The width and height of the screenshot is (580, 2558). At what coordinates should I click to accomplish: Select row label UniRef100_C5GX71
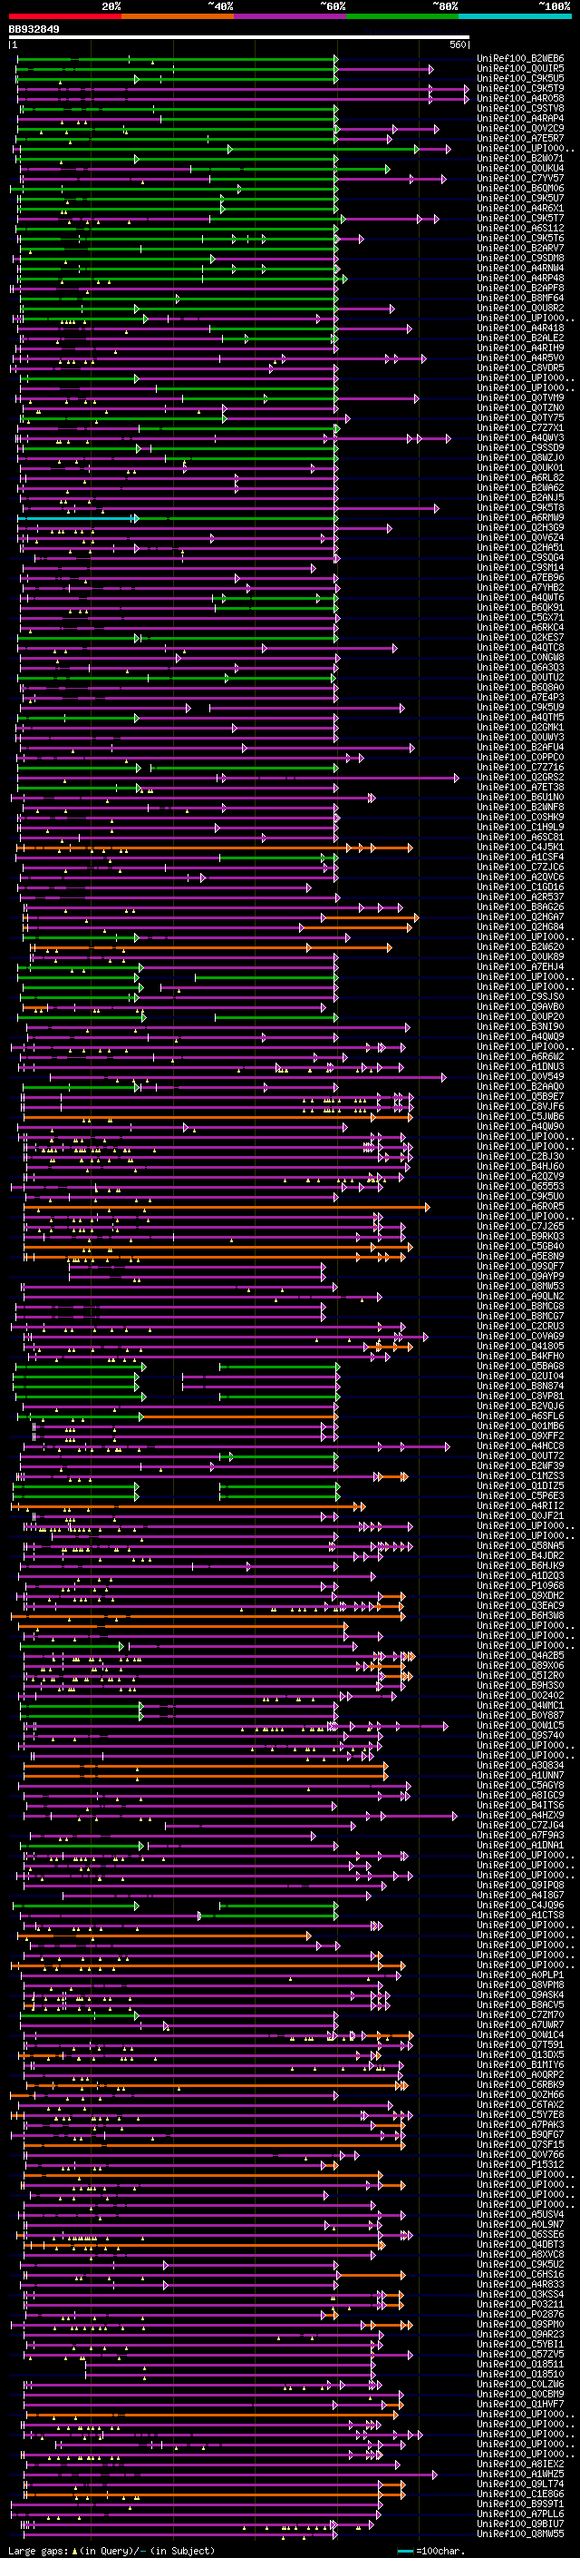tap(520, 618)
